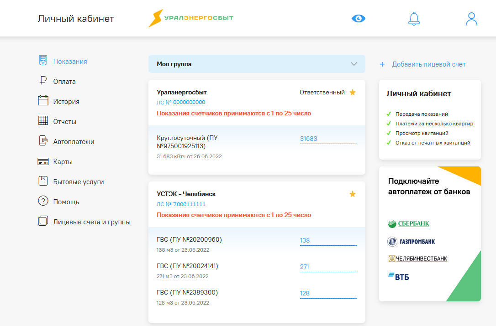Image resolution: width=496 pixels, height=326 pixels.
Task: Open the Помощь section
Action: 66,202
